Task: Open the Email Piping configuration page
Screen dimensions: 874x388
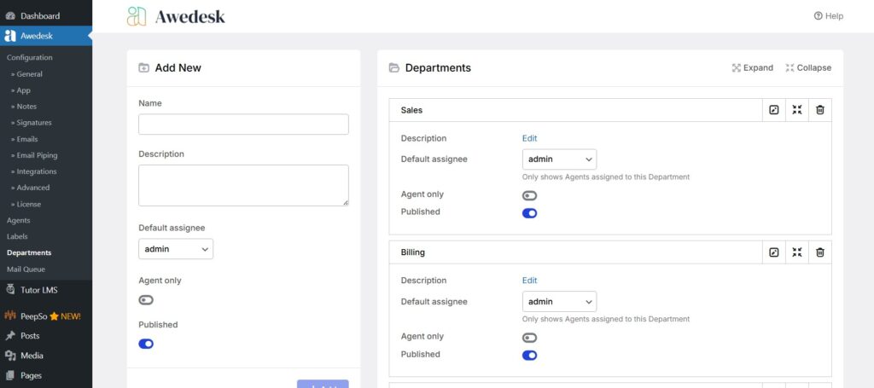Action: (x=37, y=155)
